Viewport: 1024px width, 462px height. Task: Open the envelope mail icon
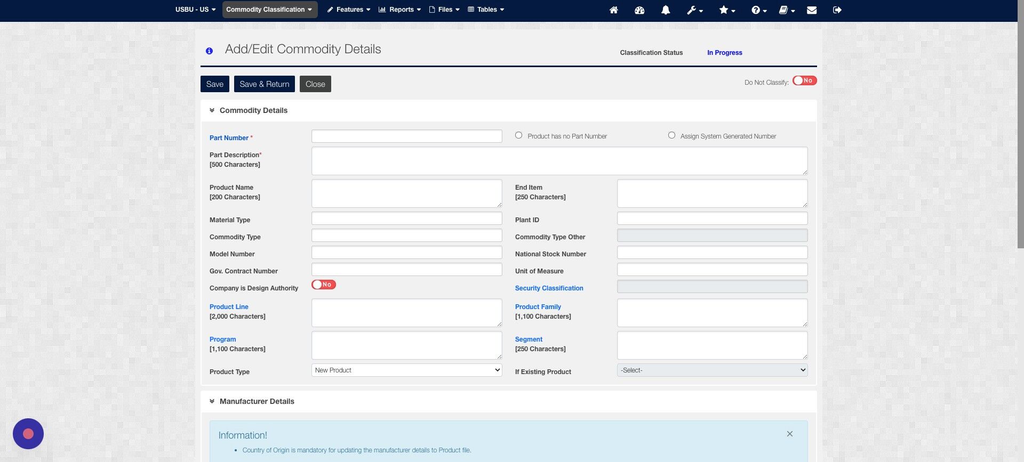[812, 10]
